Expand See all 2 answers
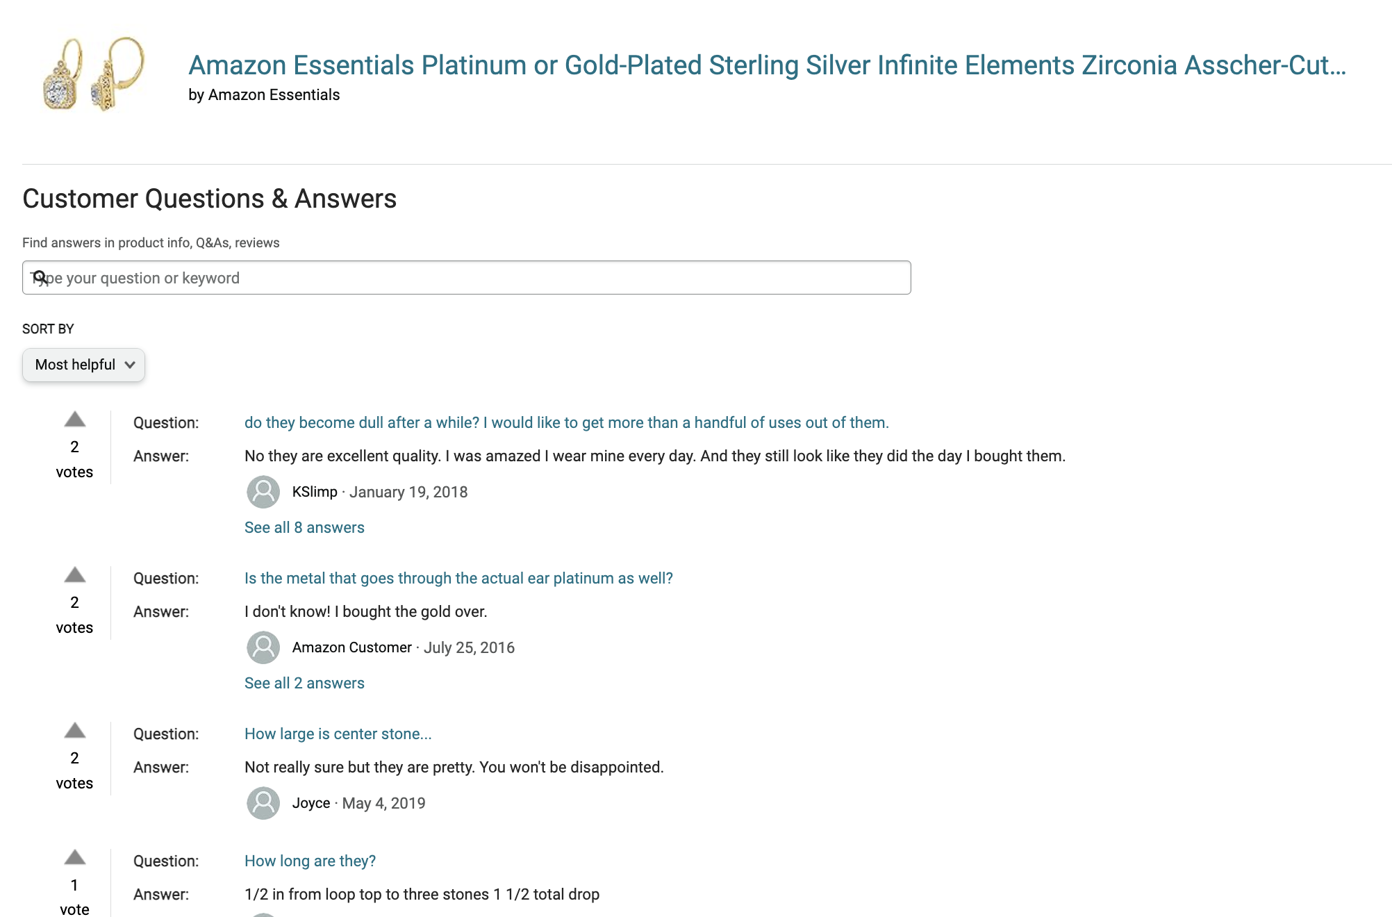The width and height of the screenshot is (1392, 917). coord(304,683)
